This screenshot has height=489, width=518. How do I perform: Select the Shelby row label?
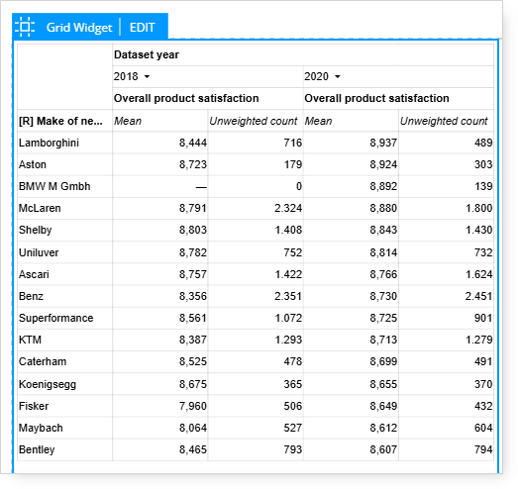pyautogui.click(x=36, y=230)
